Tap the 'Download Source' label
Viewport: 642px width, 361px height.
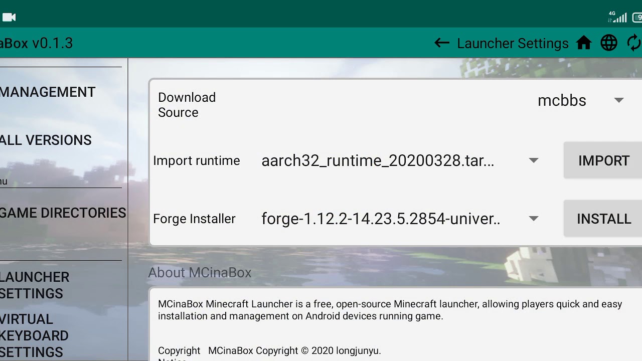coord(187,105)
